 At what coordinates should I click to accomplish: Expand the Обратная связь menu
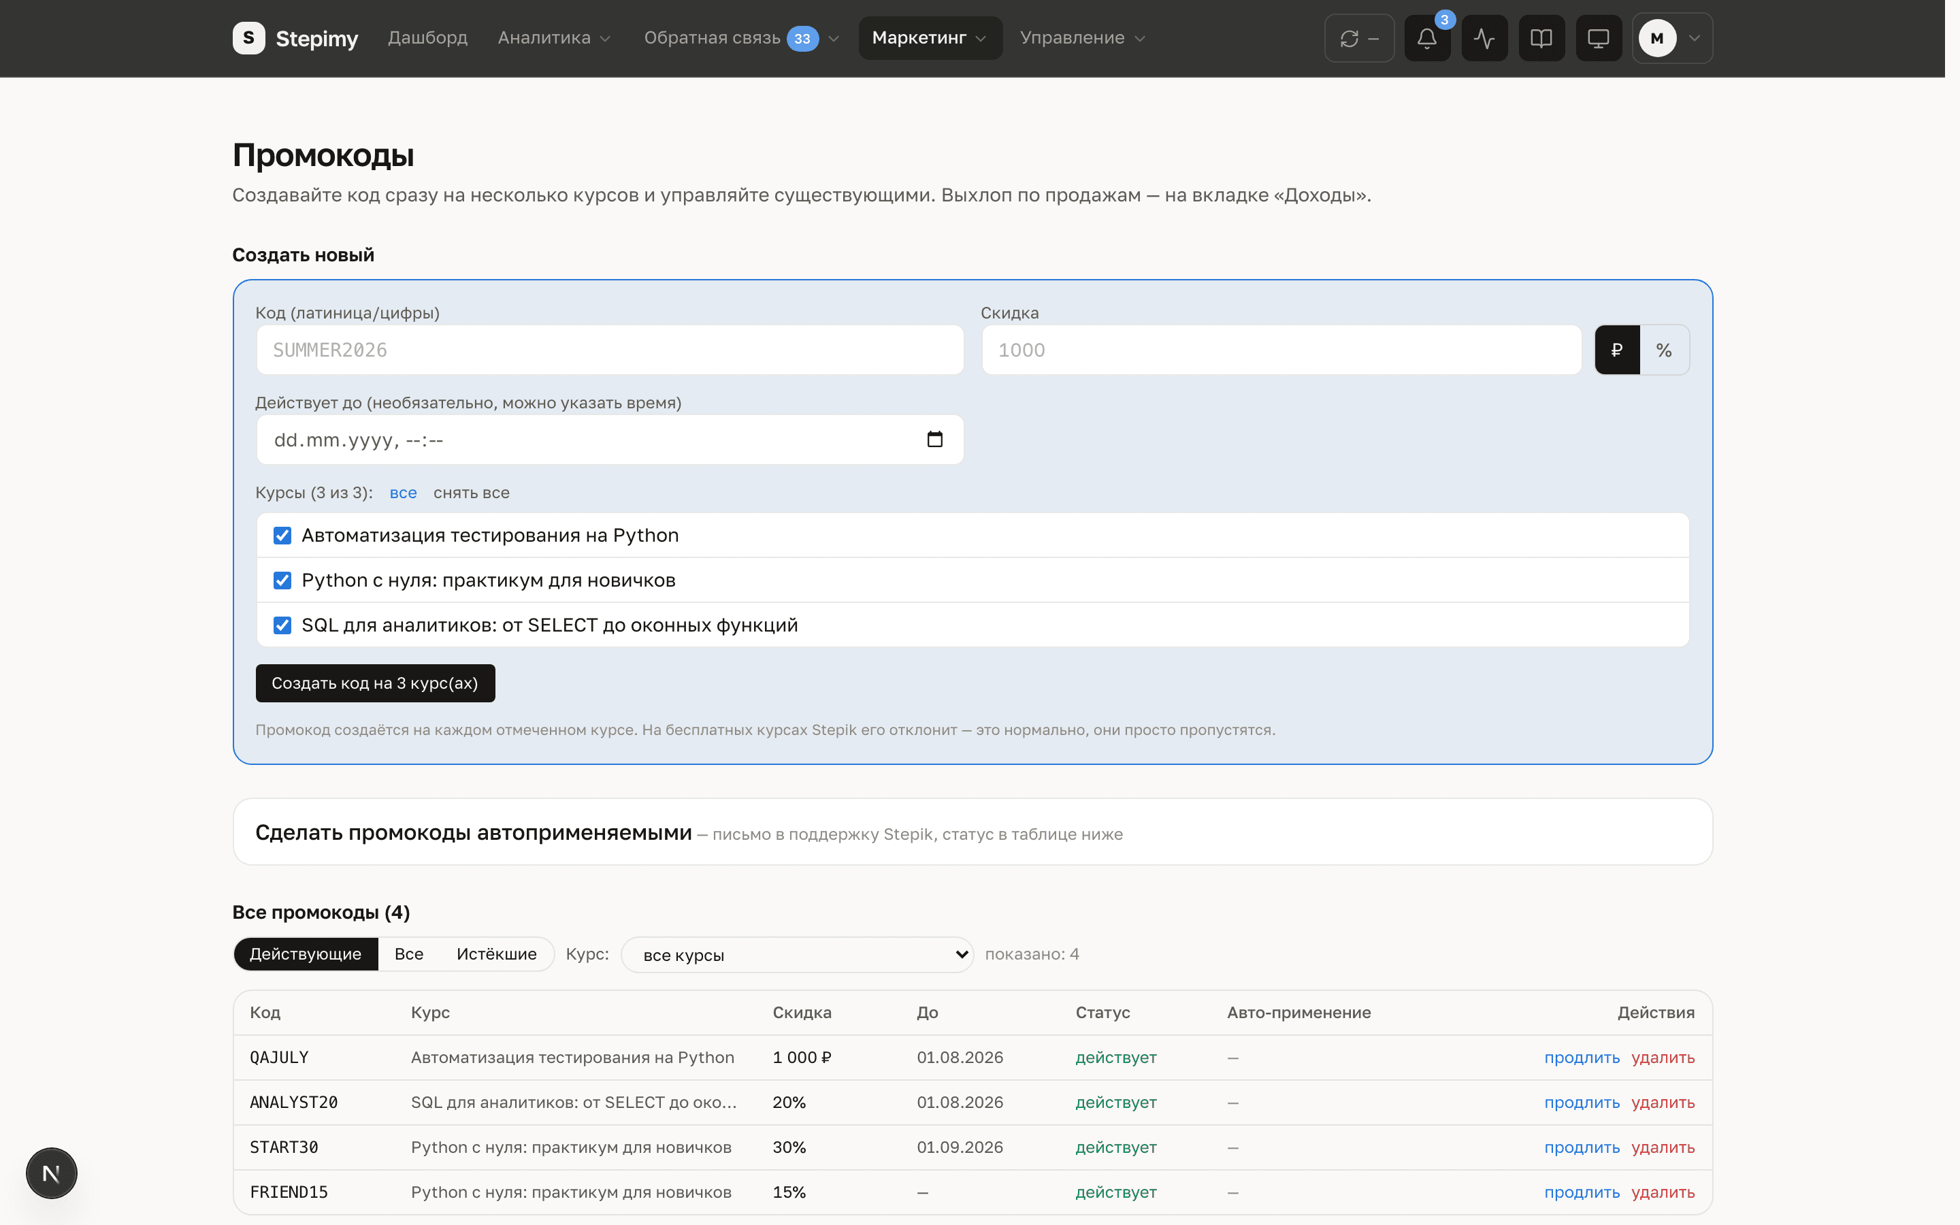point(740,38)
